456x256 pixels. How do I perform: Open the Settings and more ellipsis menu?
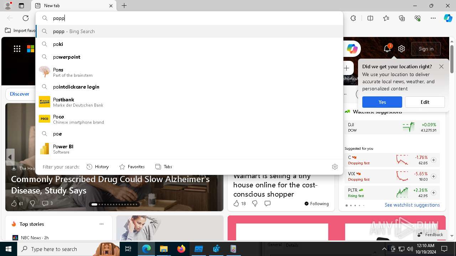[x=433, y=18]
